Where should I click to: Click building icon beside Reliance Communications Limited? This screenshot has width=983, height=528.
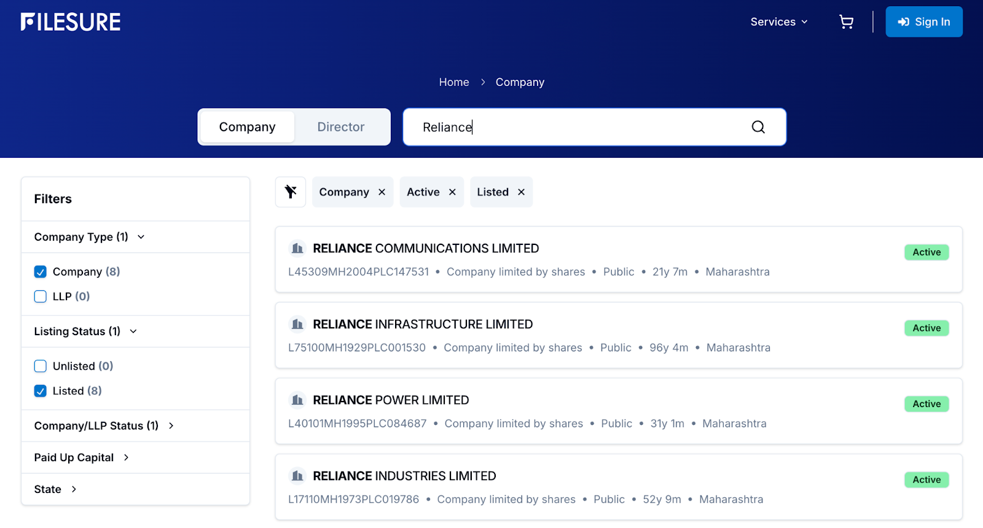coord(297,248)
